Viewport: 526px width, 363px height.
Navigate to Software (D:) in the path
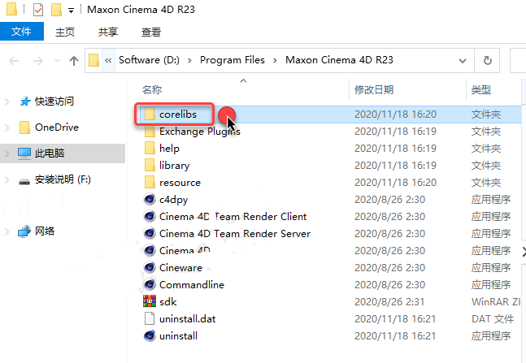[150, 60]
